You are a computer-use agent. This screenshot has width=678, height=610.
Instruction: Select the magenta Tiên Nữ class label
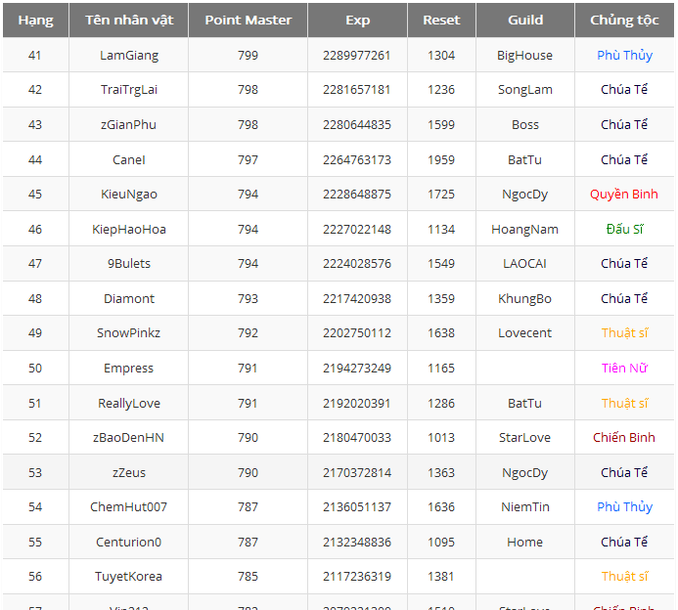tap(624, 369)
